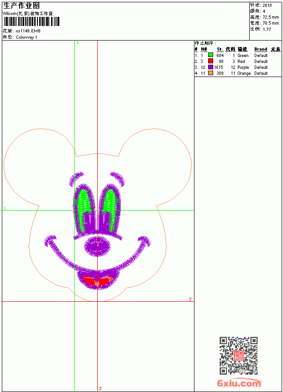Click the red tongue in the mouth
The height and width of the screenshot is (392, 283).
point(98,280)
